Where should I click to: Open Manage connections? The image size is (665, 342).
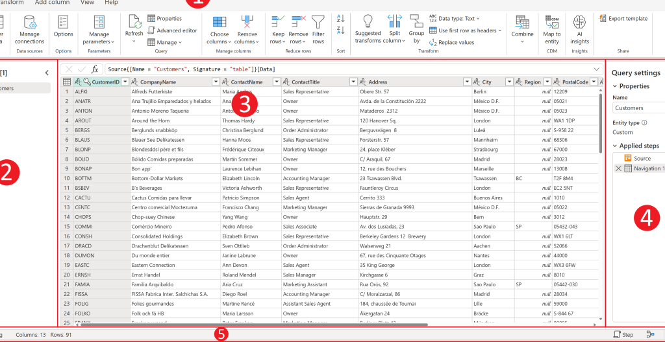[29, 30]
